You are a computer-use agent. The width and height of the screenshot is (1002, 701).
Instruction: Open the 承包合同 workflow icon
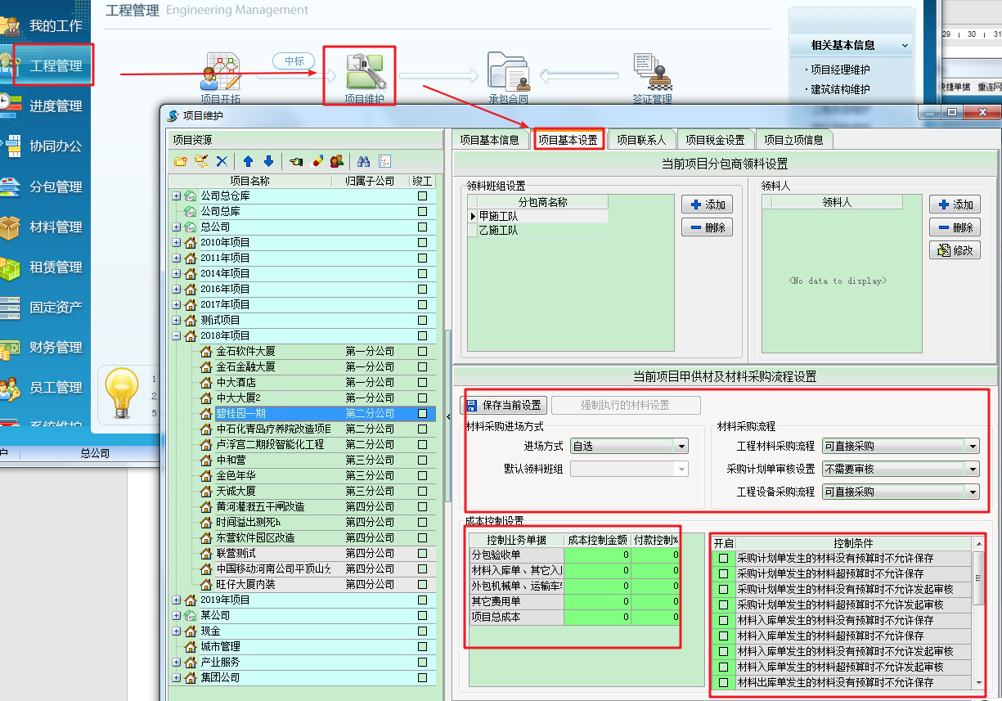point(508,70)
